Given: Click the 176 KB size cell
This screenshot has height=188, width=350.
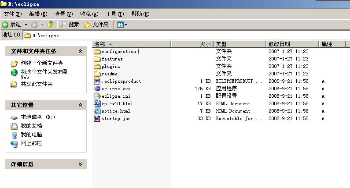Looking at the screenshot, I should coord(203,89).
